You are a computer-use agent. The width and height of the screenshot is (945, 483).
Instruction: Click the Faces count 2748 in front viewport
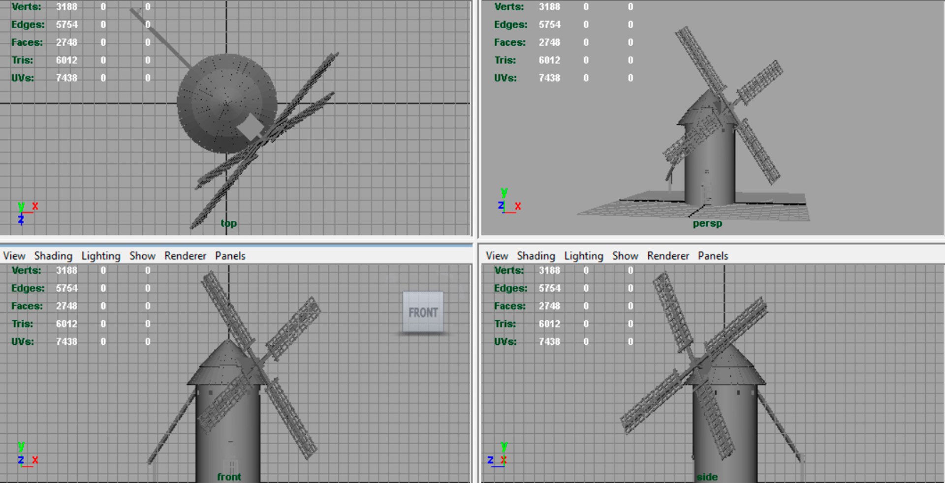coord(66,306)
